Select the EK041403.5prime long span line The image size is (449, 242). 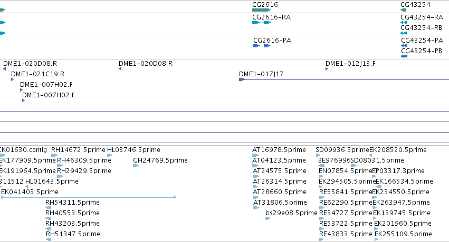pyautogui.click(x=89, y=197)
